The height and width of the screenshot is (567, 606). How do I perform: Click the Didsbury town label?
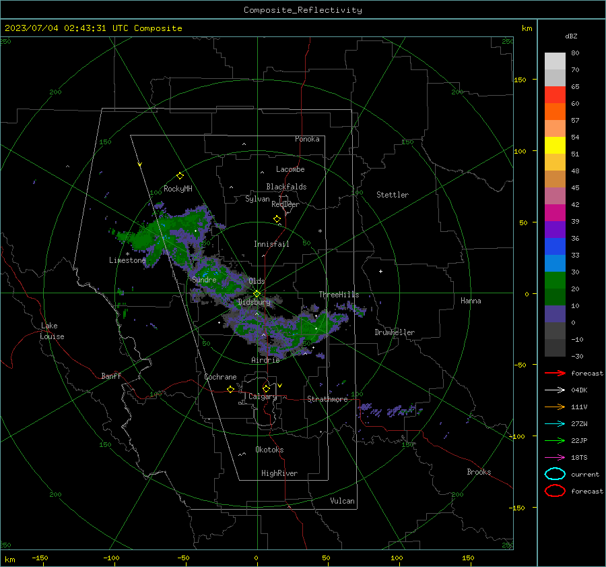point(254,302)
